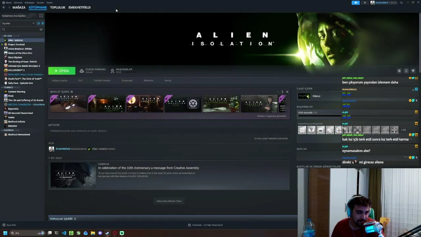The height and width of the screenshot is (237, 421).
Task: Click Daha Fazla Etkinlik Yükle button
Action: point(169,201)
